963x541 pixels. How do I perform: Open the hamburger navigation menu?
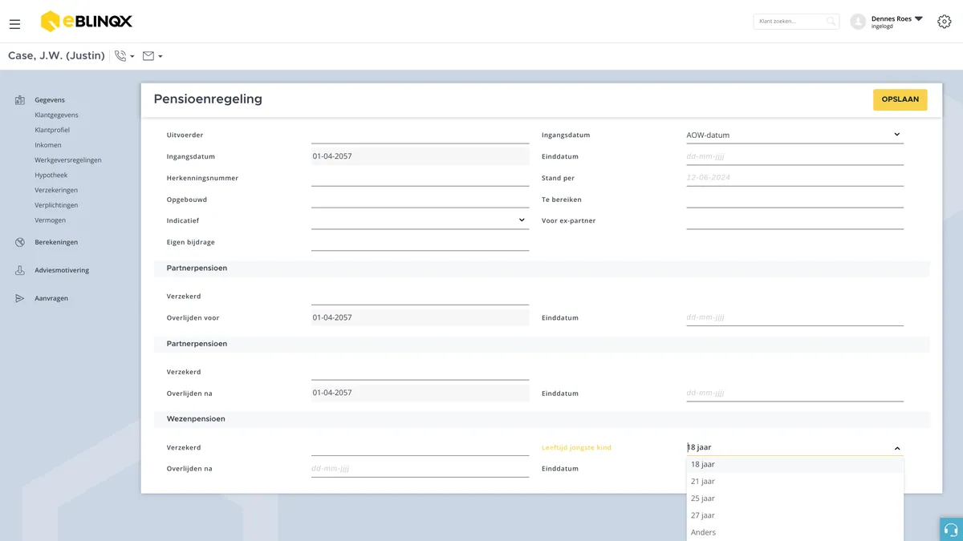[14, 24]
